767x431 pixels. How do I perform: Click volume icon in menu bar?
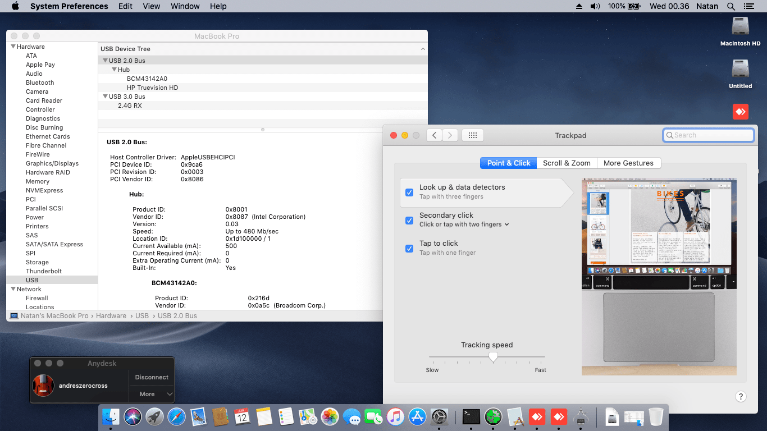pos(595,6)
